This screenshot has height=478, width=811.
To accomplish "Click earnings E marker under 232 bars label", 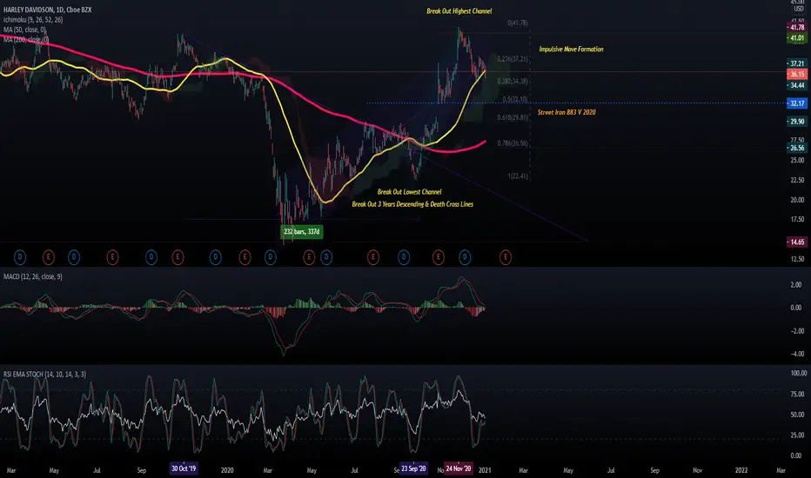I will coord(309,257).
